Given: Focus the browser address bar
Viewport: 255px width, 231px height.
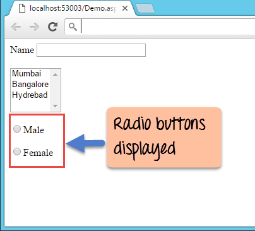Looking at the screenshot, I should coord(160,27).
